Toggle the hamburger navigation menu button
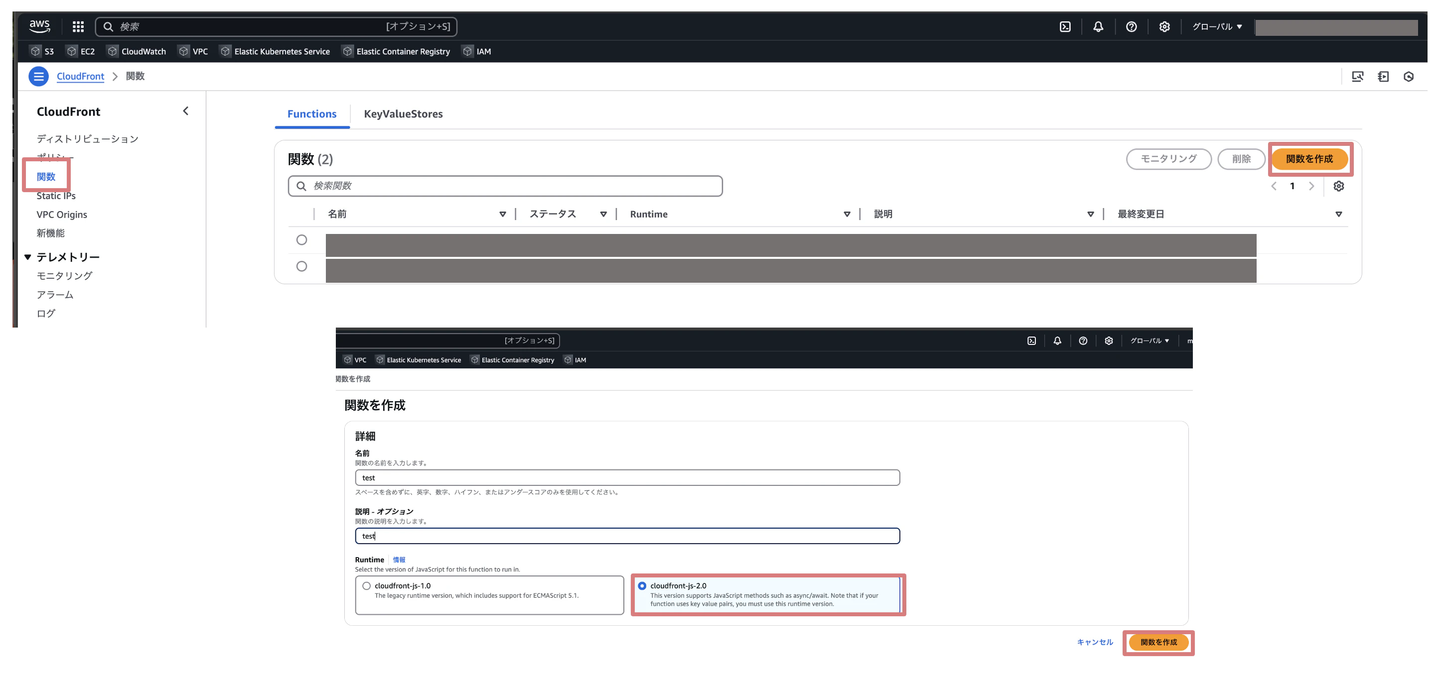 38,76
